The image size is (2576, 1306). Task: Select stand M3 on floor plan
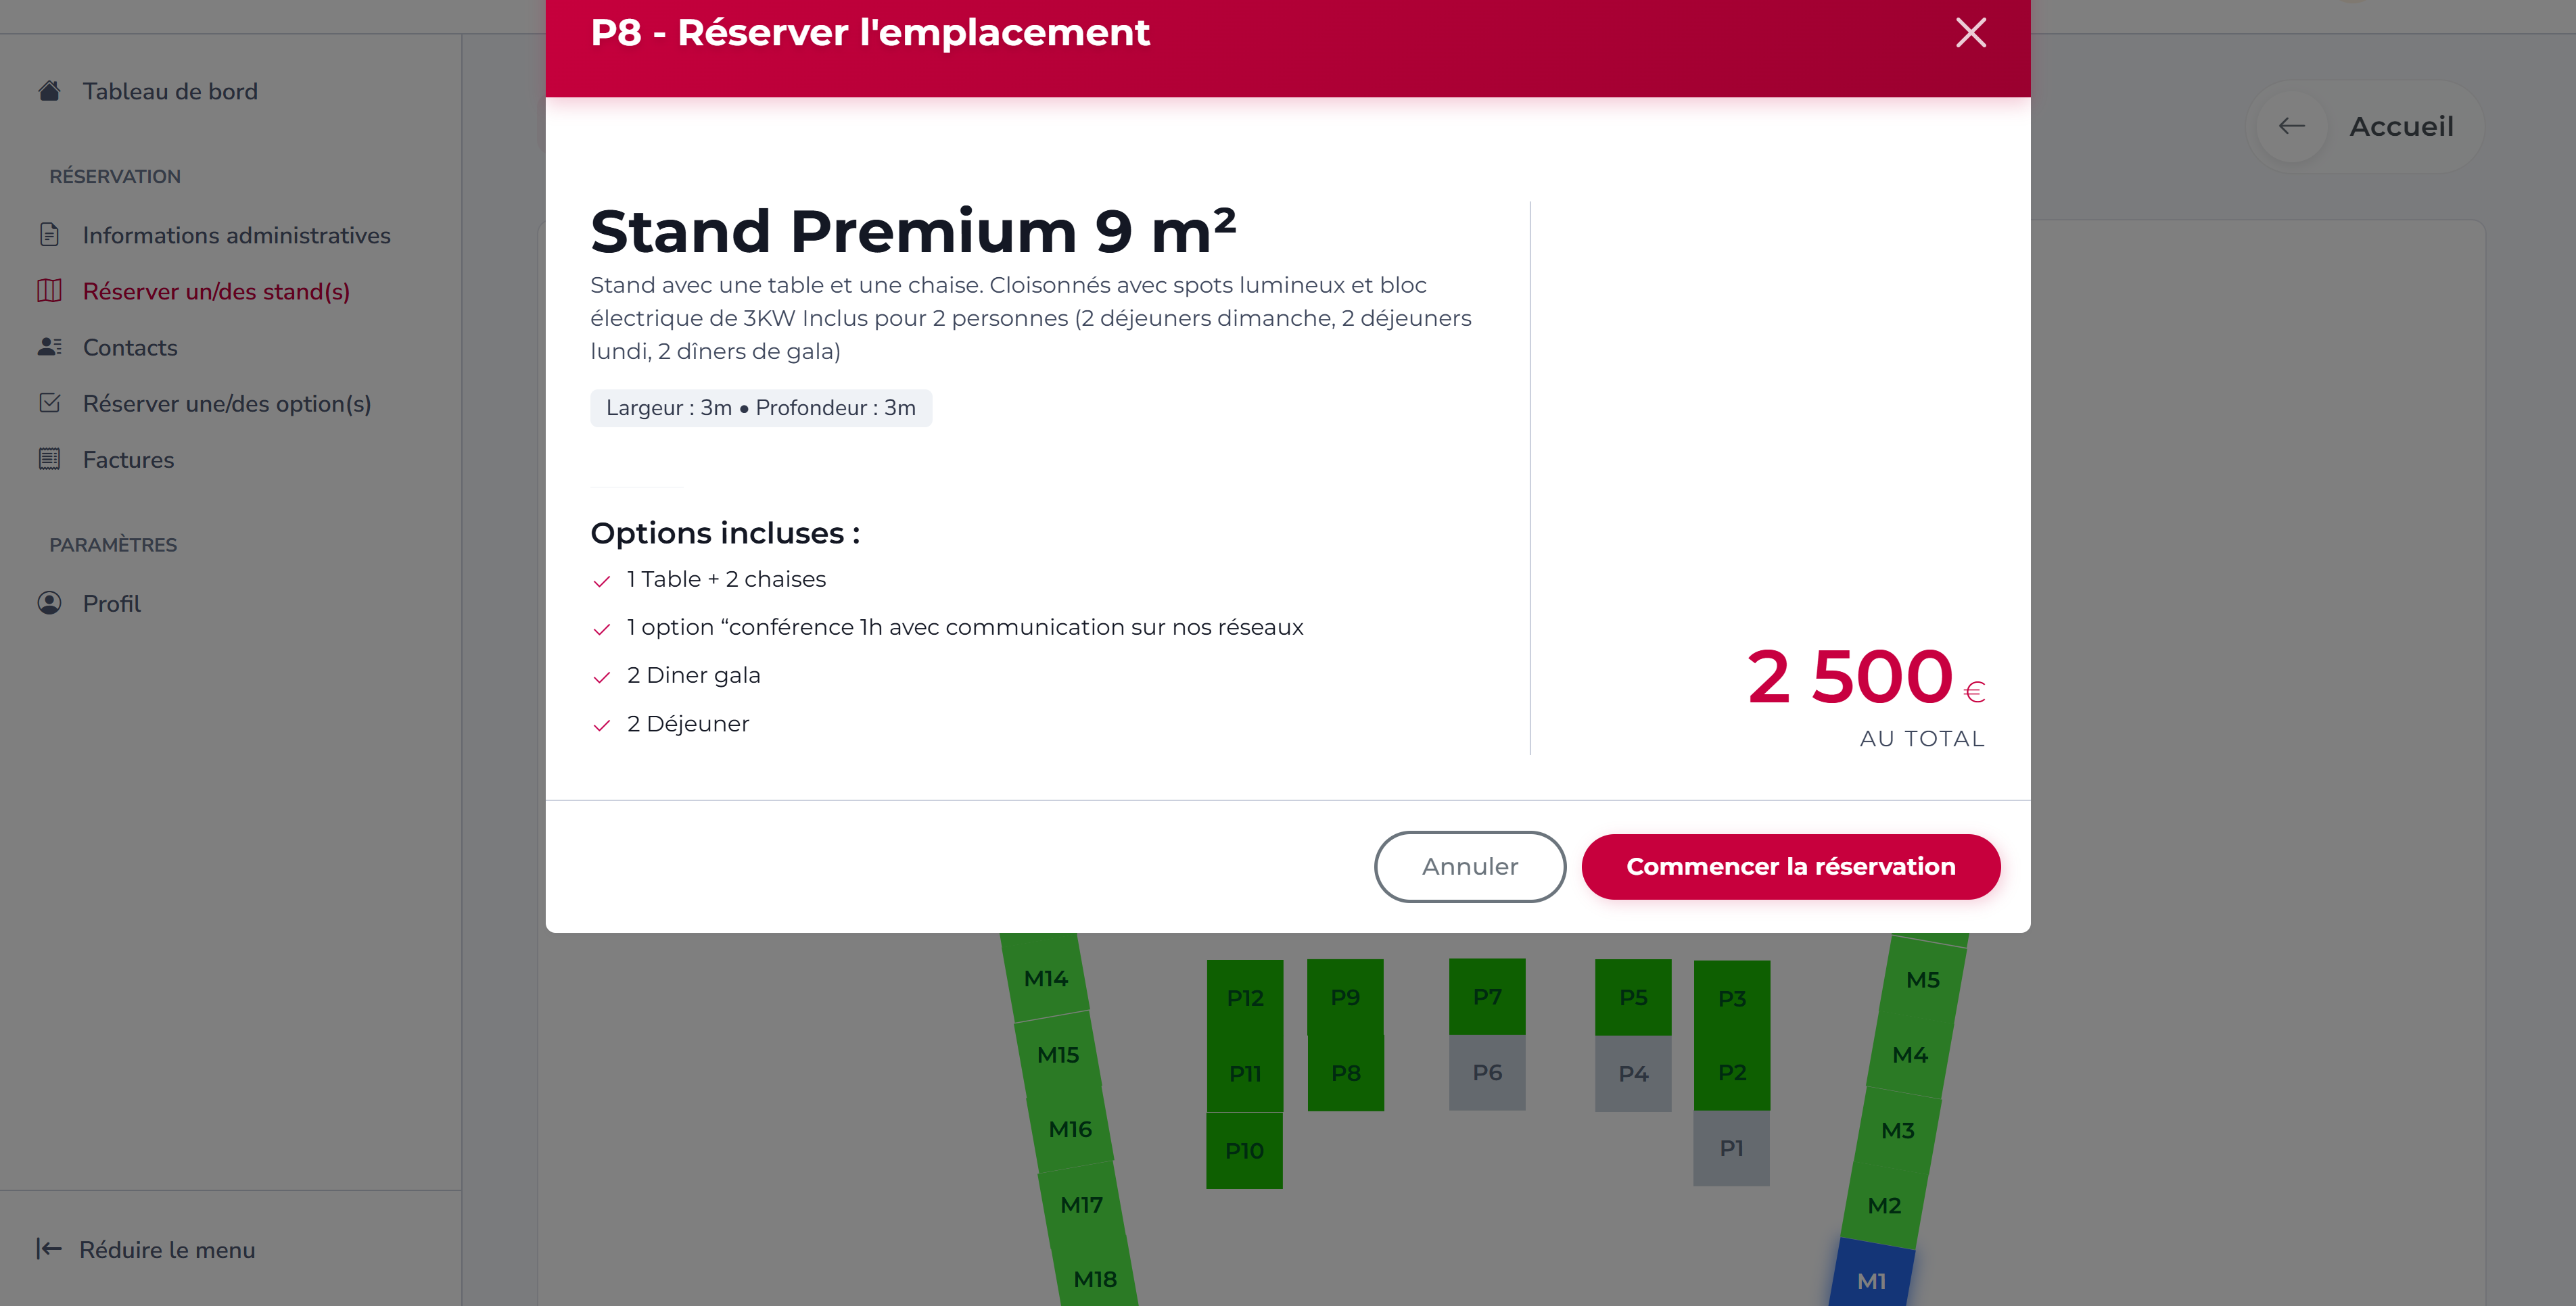click(x=1897, y=1130)
